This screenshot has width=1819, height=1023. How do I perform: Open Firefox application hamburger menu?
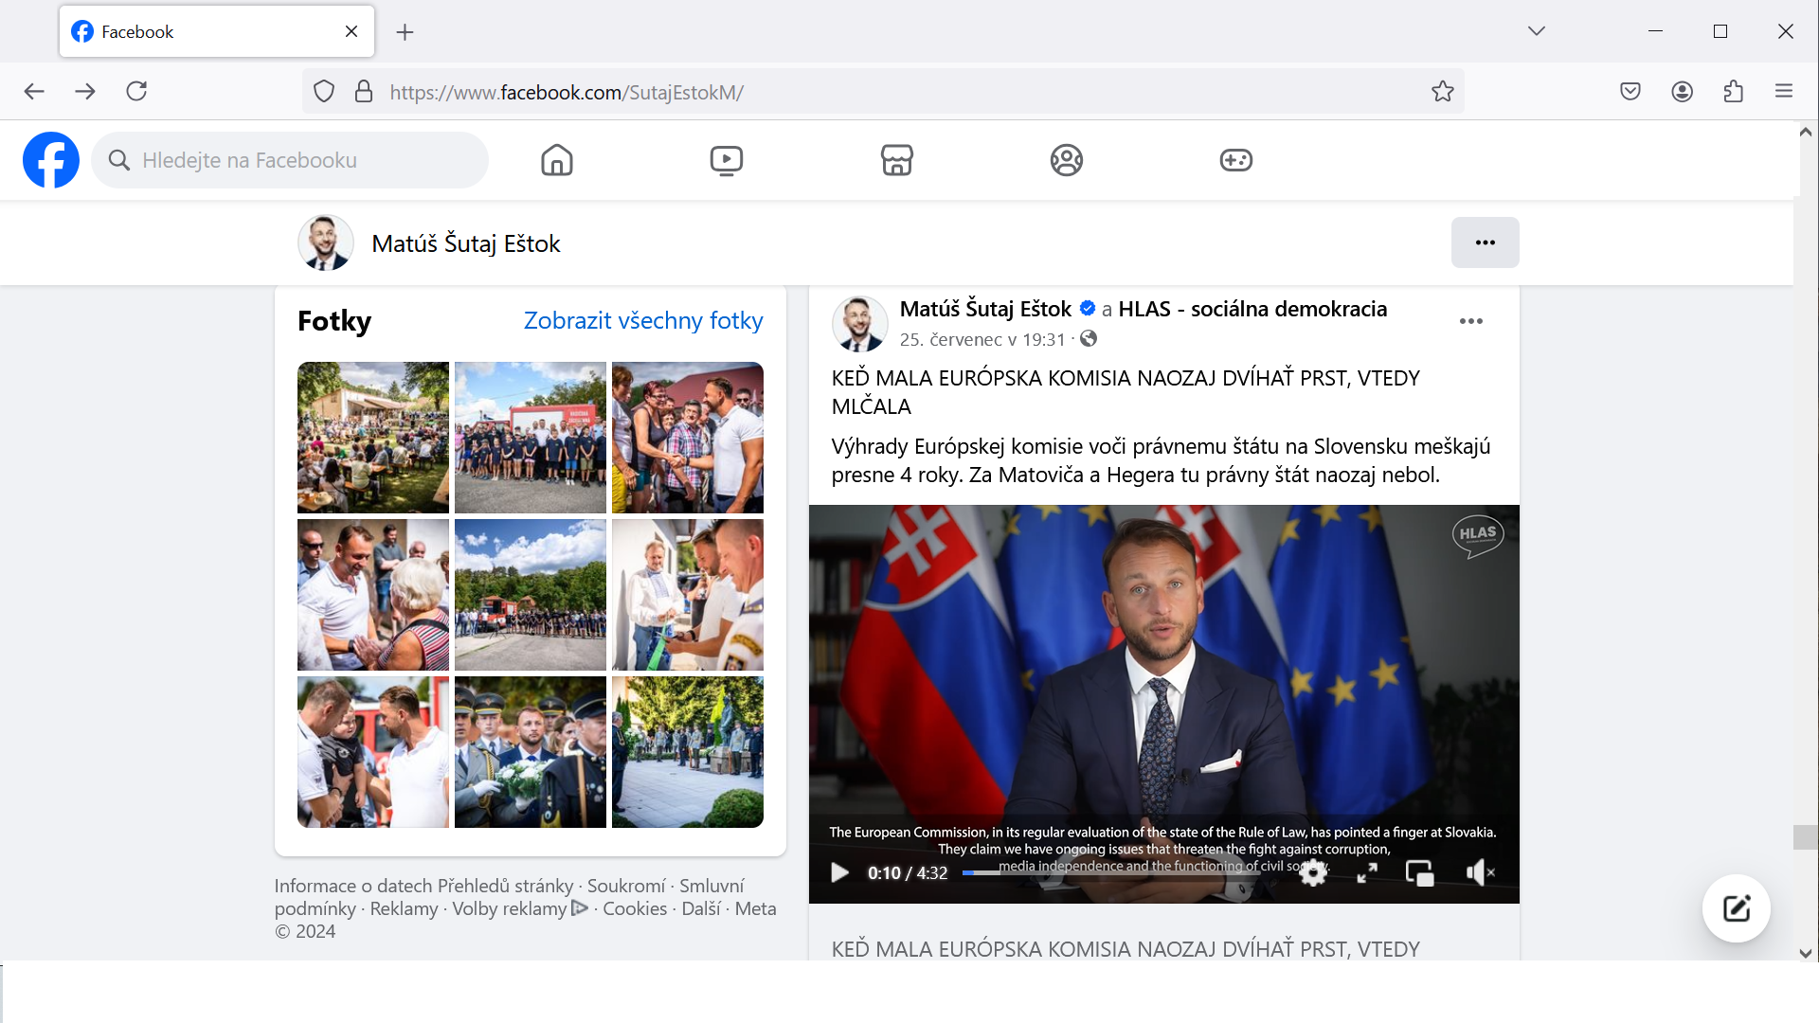(x=1783, y=92)
